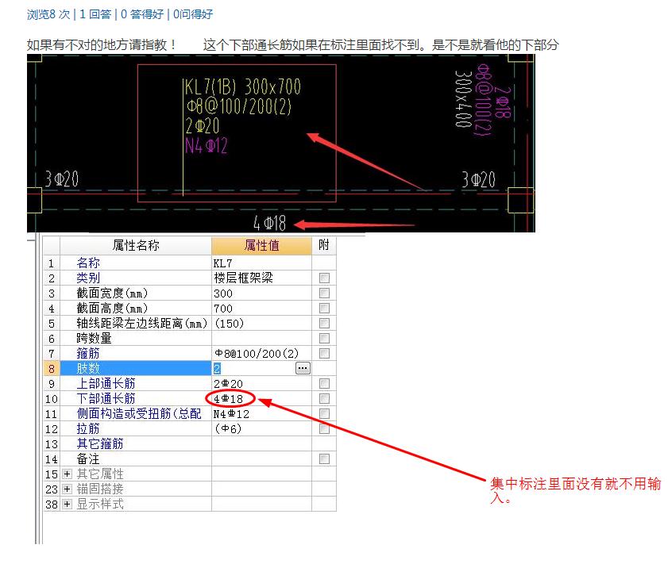This screenshot has height=564, width=668.
Task: Select the 箍筋 value Φ8@100/200(2)
Action: (x=257, y=354)
